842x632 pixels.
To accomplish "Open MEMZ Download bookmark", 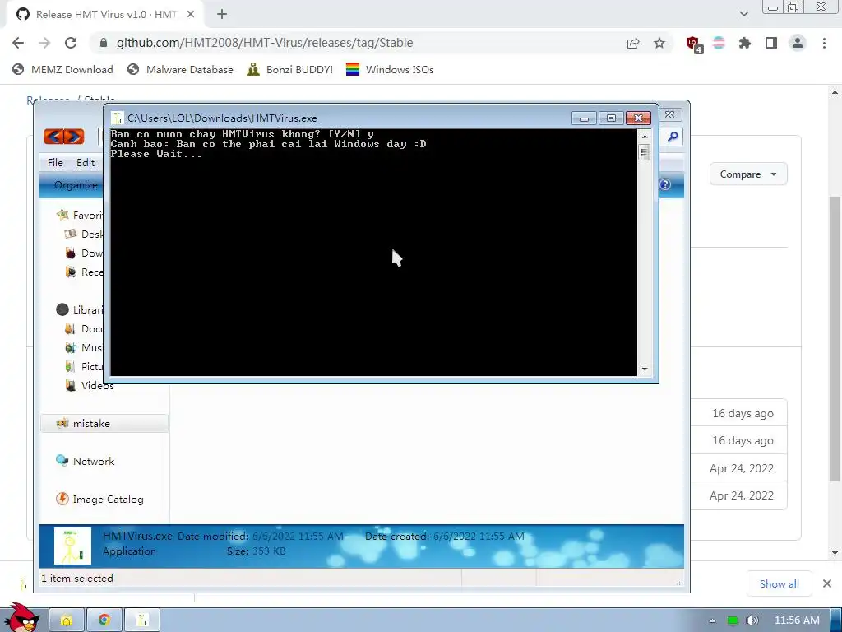I will pos(62,69).
